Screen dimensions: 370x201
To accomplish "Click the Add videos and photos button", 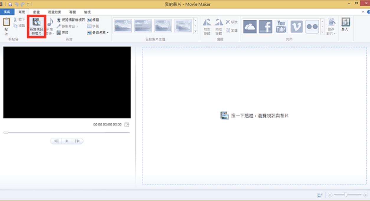I will pos(37,27).
